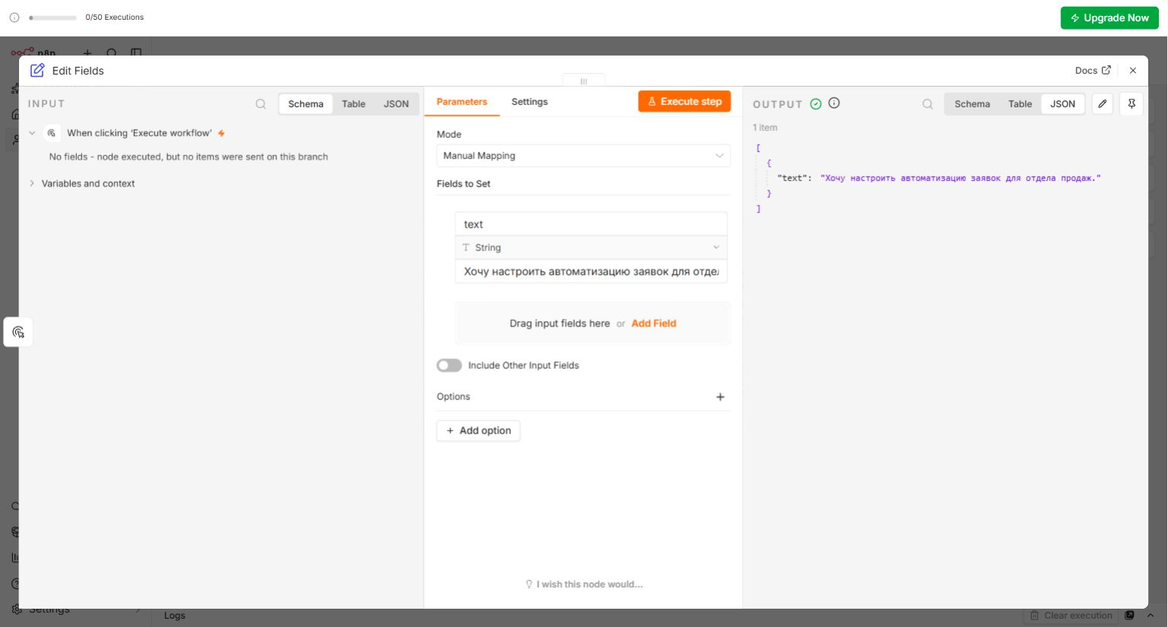This screenshot has height=627, width=1168.
Task: Click the Upgrade Now button
Action: click(x=1109, y=18)
